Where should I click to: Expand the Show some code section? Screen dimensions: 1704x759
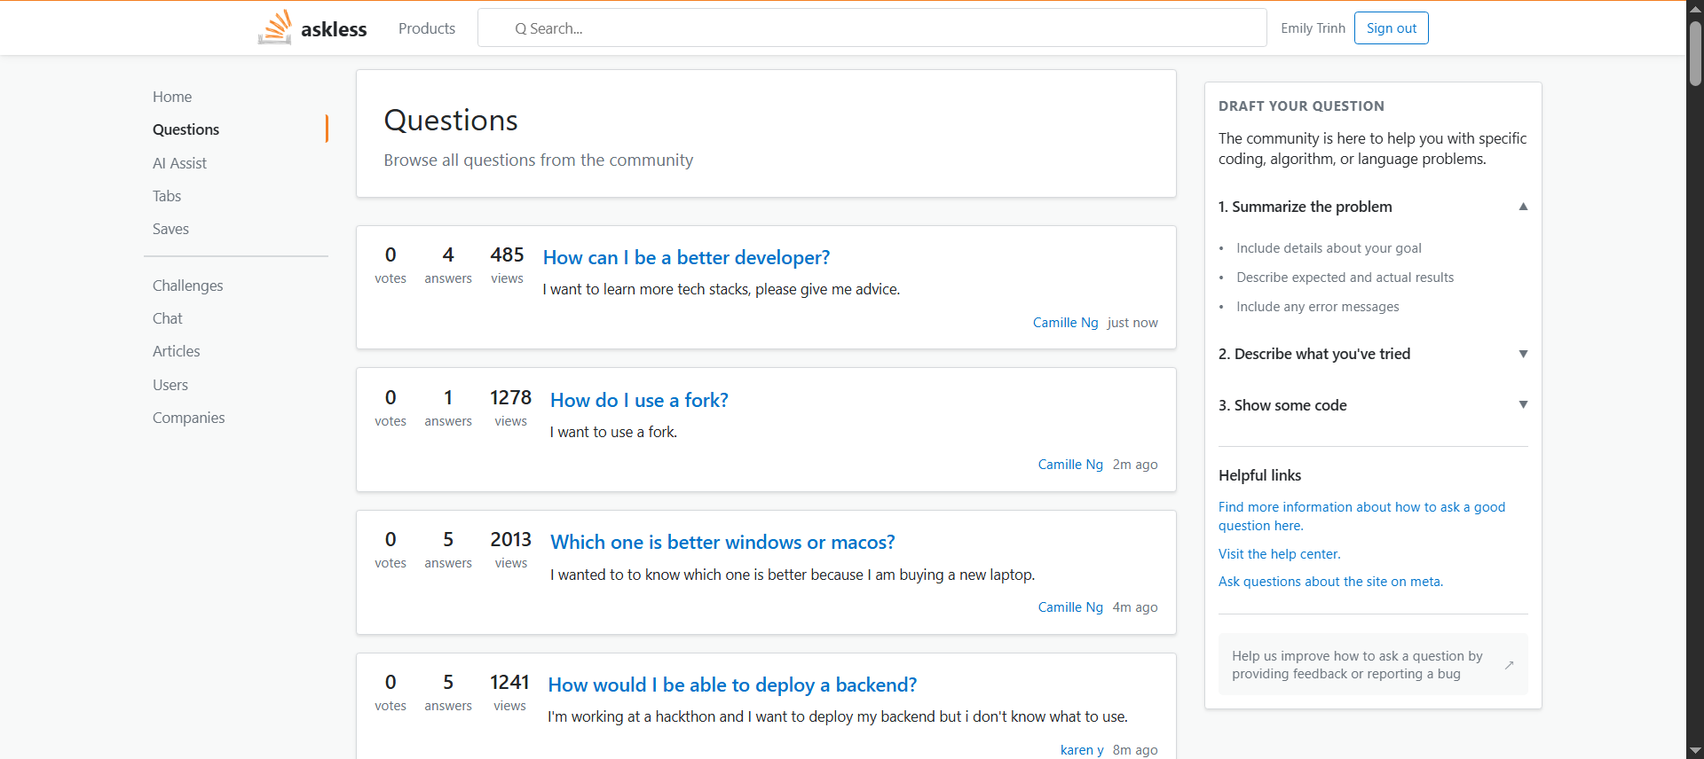pyautogui.click(x=1523, y=405)
